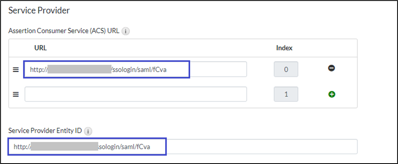This screenshot has width=398, height=164.
Task: Click the Service Provider Entity ID label text
Action: 46,131
